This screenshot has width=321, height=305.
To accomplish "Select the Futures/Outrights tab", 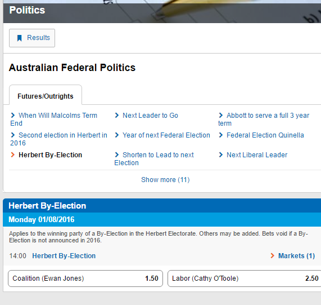I will 46,95.
